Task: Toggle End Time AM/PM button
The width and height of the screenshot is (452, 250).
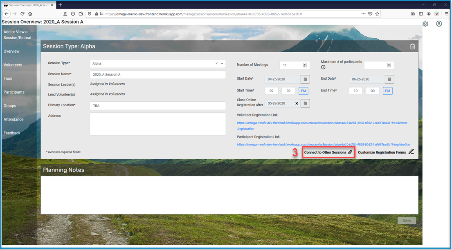Action: 388,91
